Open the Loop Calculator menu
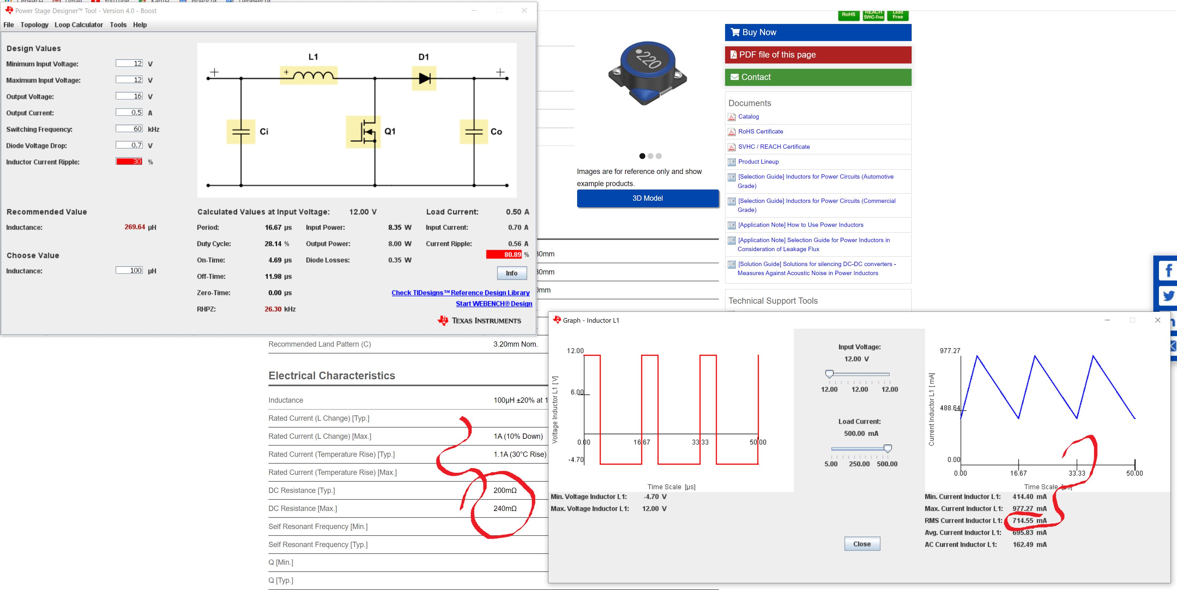This screenshot has width=1177, height=590. point(78,25)
